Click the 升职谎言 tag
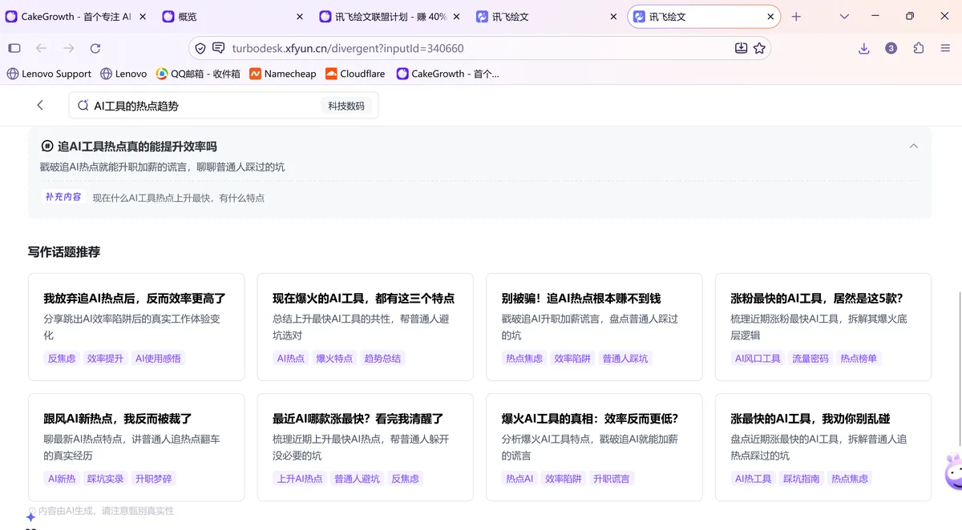Viewport: 962px width, 530px height. pyautogui.click(x=612, y=479)
